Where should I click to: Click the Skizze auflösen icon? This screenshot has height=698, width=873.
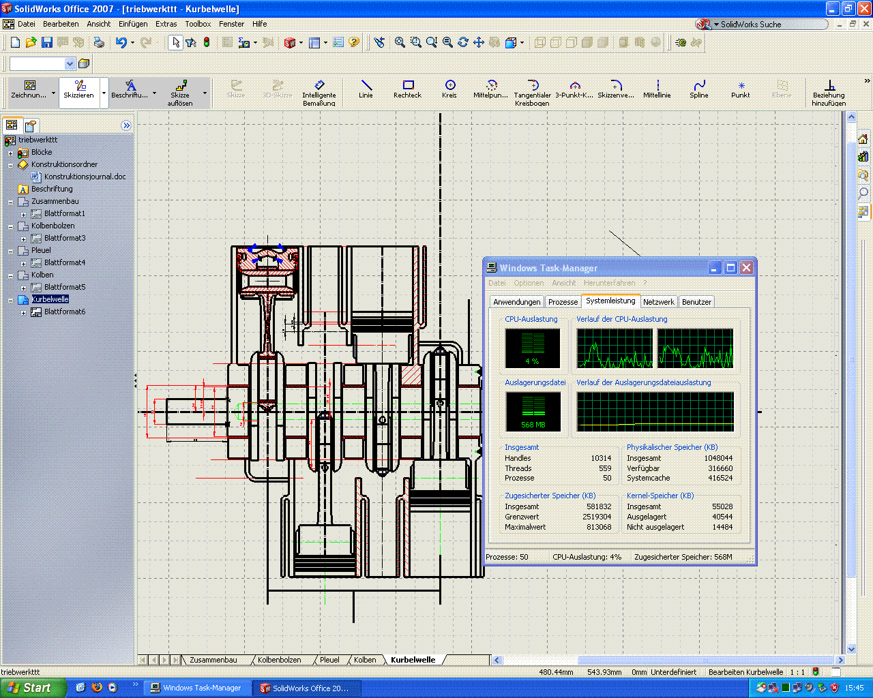pyautogui.click(x=180, y=93)
